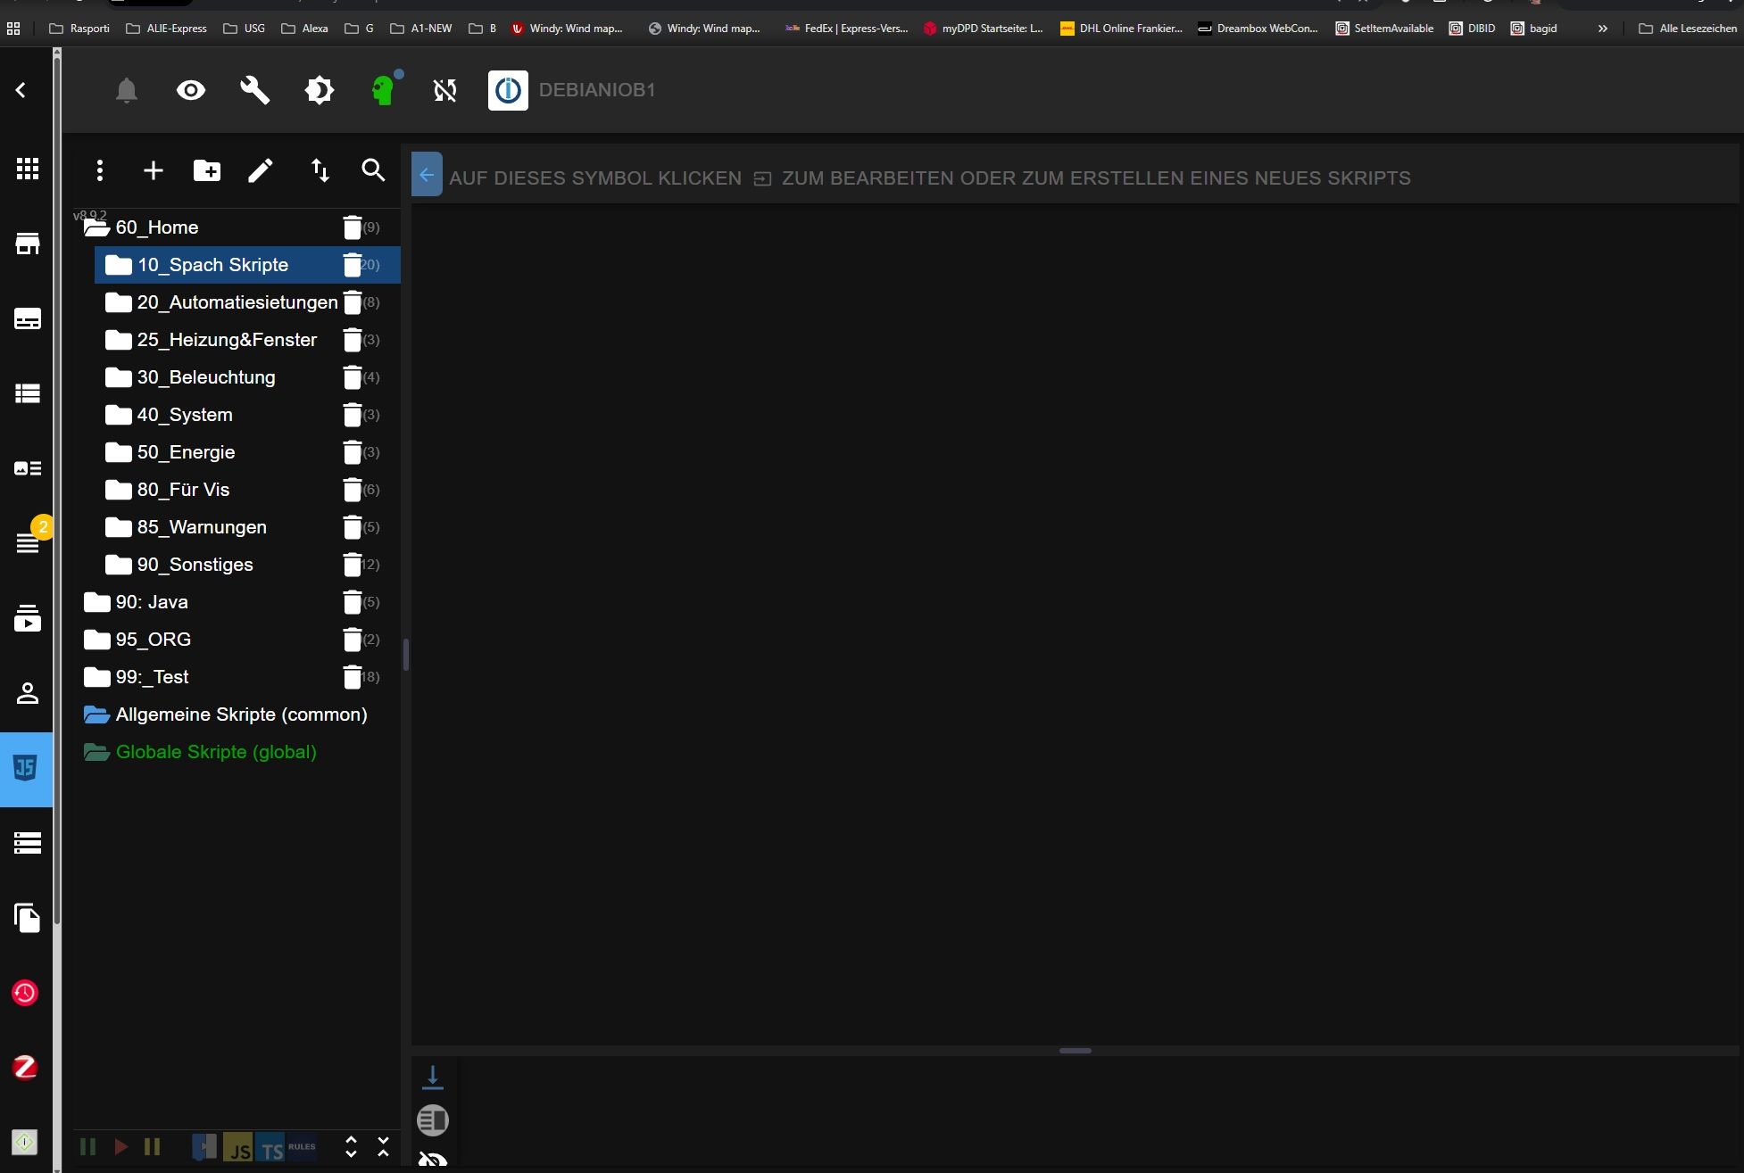Screen dimensions: 1744x1173
Task: Click the add new script plus icon
Action: 154,170
